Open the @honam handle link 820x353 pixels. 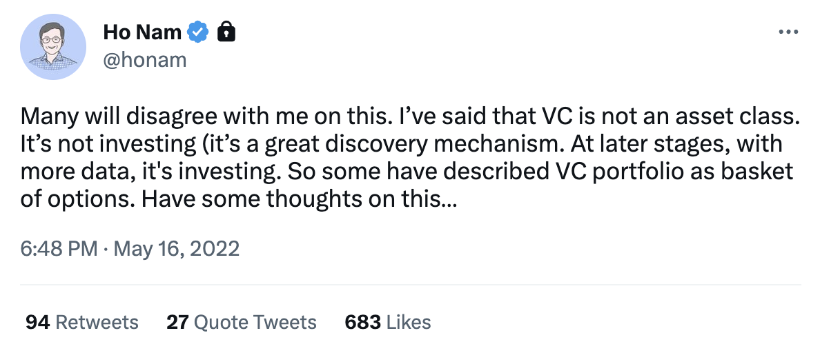(x=144, y=59)
